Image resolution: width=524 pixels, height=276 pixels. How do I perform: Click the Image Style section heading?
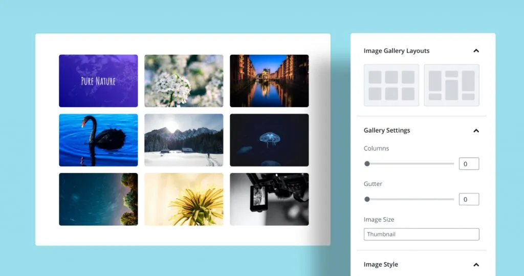point(381,265)
